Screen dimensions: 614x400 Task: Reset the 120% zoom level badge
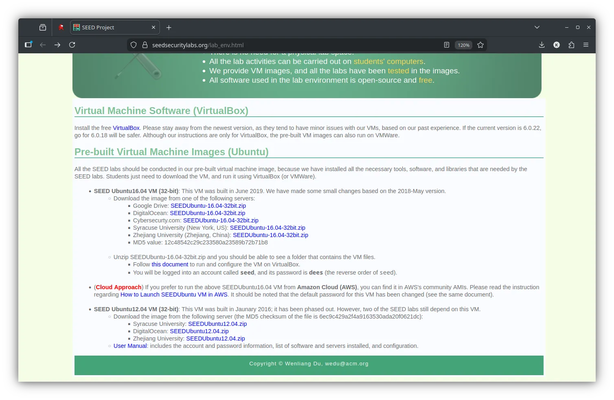point(463,45)
